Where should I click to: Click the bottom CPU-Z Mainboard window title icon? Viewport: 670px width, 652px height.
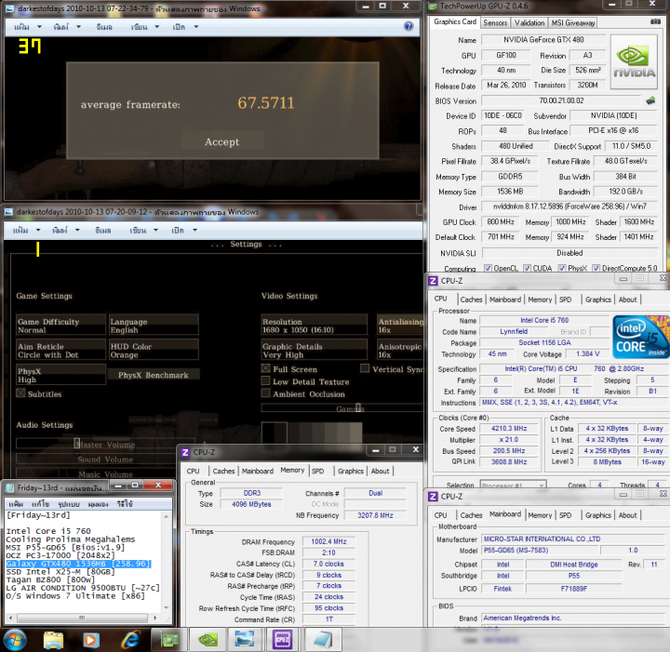click(433, 496)
